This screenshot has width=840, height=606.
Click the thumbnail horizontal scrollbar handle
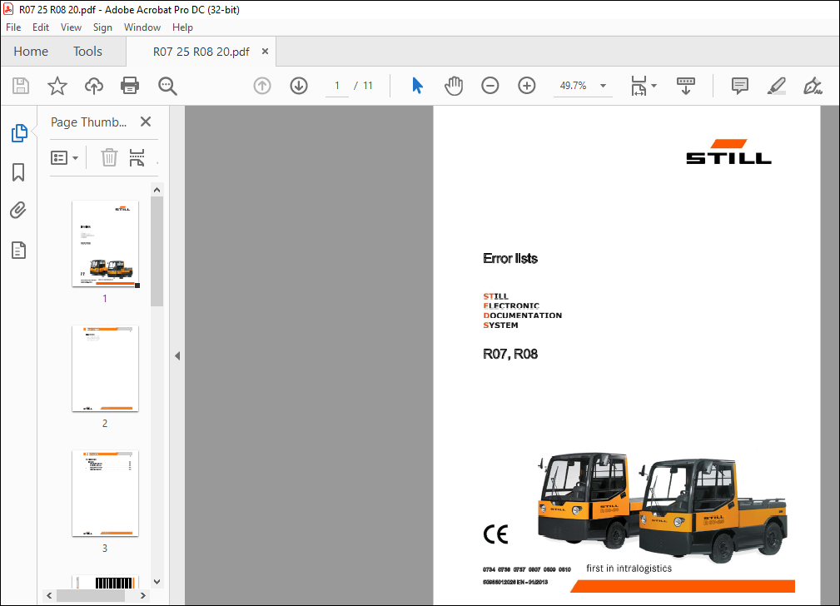pos(91,596)
